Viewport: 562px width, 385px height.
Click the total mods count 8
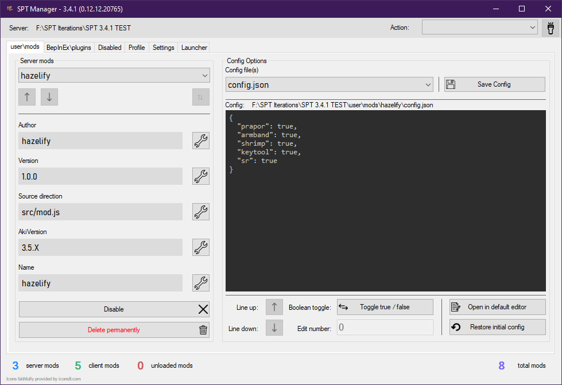pyautogui.click(x=501, y=365)
